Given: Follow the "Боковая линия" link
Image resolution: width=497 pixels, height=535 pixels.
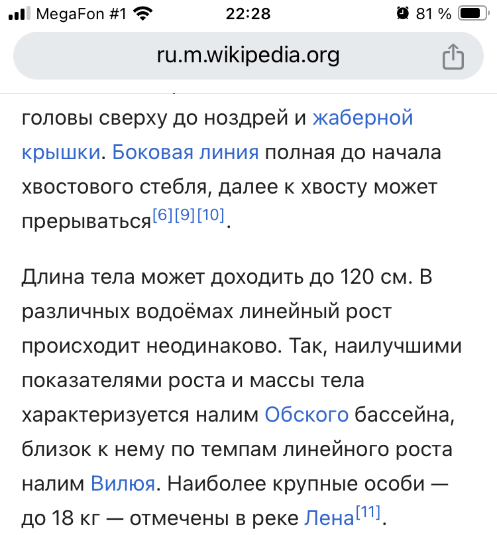Looking at the screenshot, I should 186,152.
